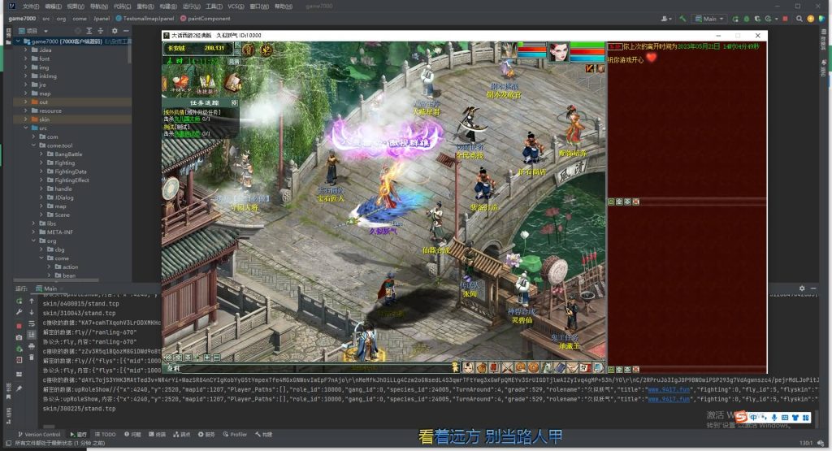Toggle scroll-to-end in Run console
This screenshot has width=832, height=451.
pyautogui.click(x=32, y=336)
